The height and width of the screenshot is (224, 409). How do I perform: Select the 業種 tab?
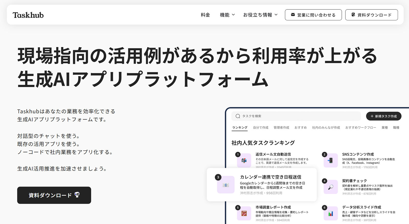tap(385, 127)
